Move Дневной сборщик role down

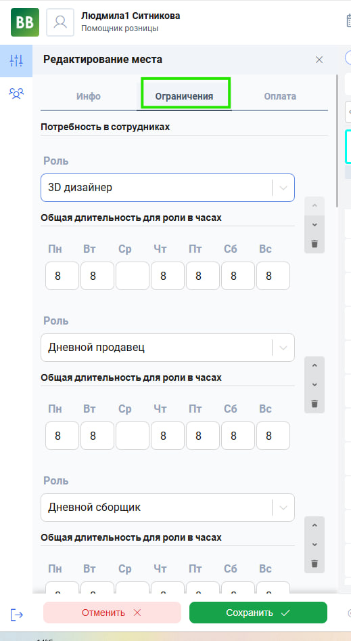pos(314,545)
